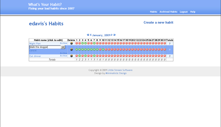Toggle Walk the doggie completed mark on day 10
Screen dimensions: 221x127
(103, 50)
